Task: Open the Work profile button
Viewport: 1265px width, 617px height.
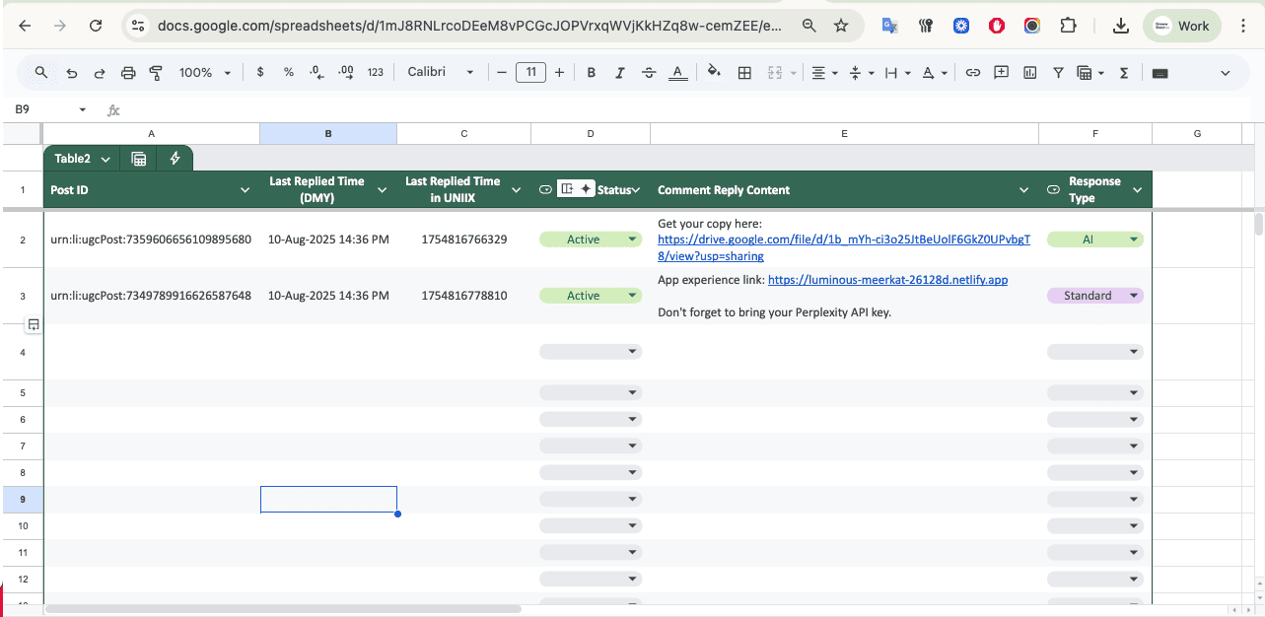Action: [1182, 27]
